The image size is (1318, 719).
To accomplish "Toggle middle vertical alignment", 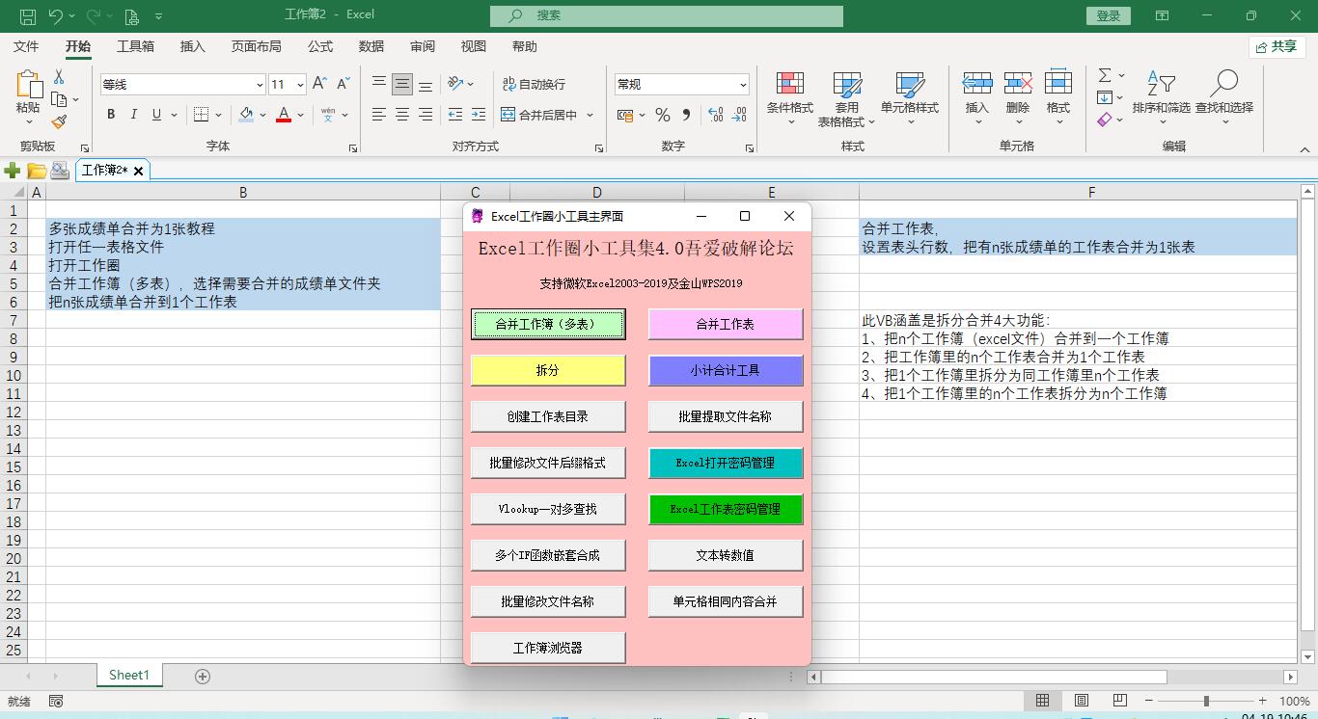I will [x=402, y=85].
